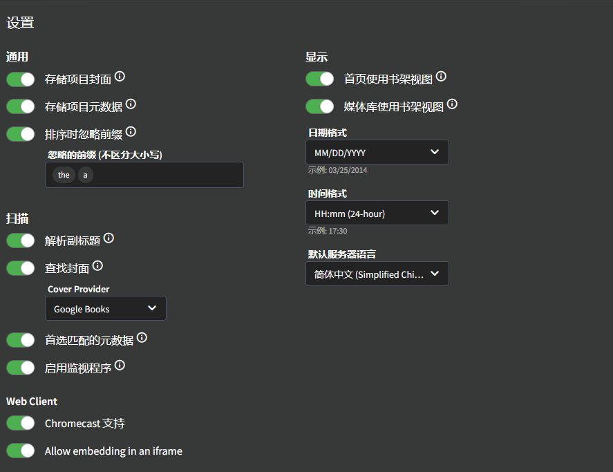Click info icon beside 存储项目元数据
This screenshot has height=472, width=613.
click(x=131, y=104)
